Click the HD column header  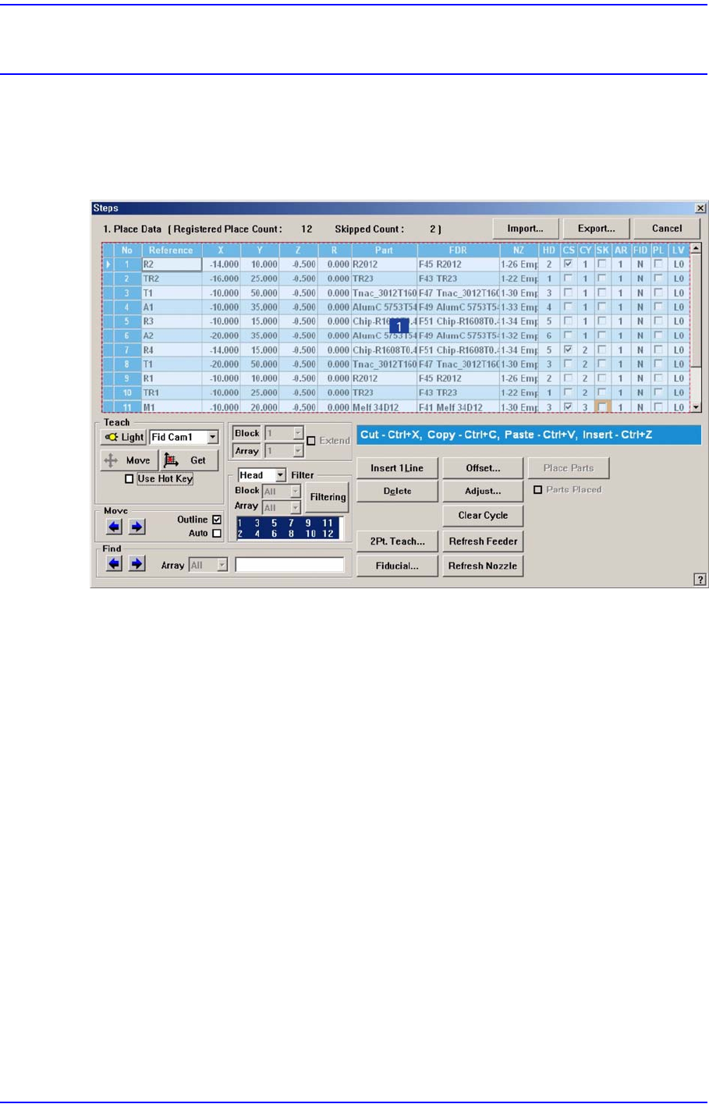549,250
